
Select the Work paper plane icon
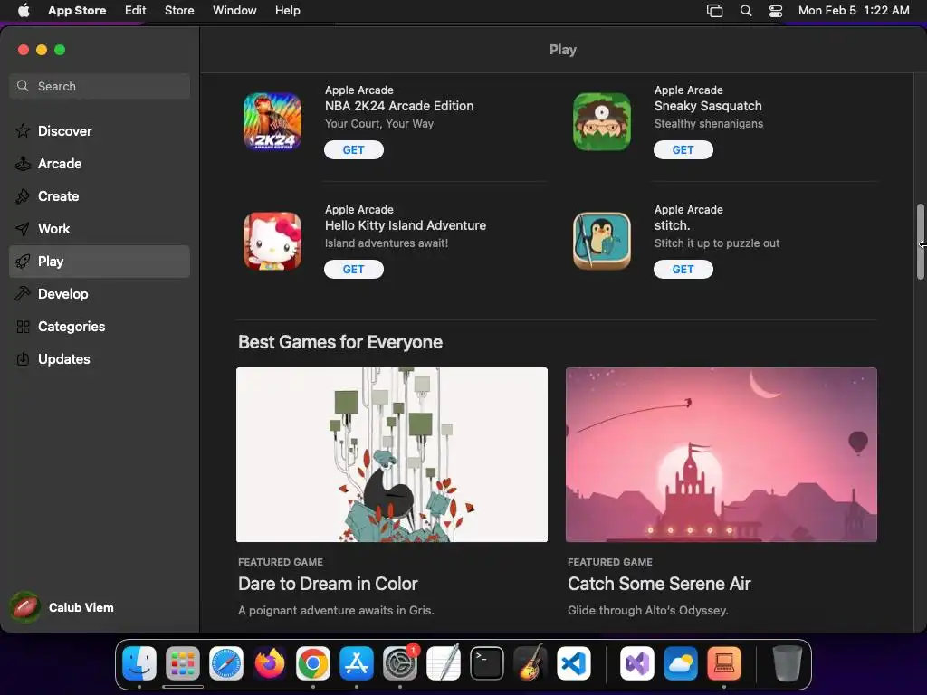[x=23, y=229]
